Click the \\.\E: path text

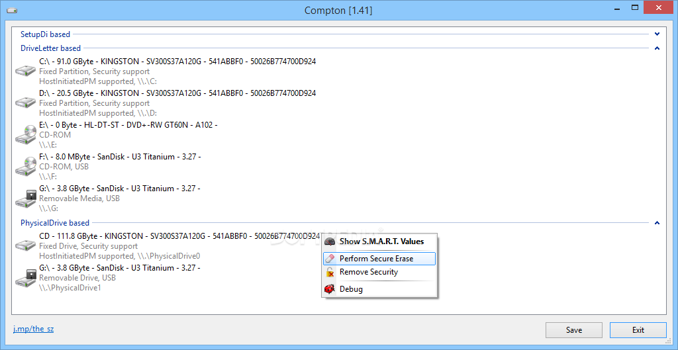[x=48, y=145]
